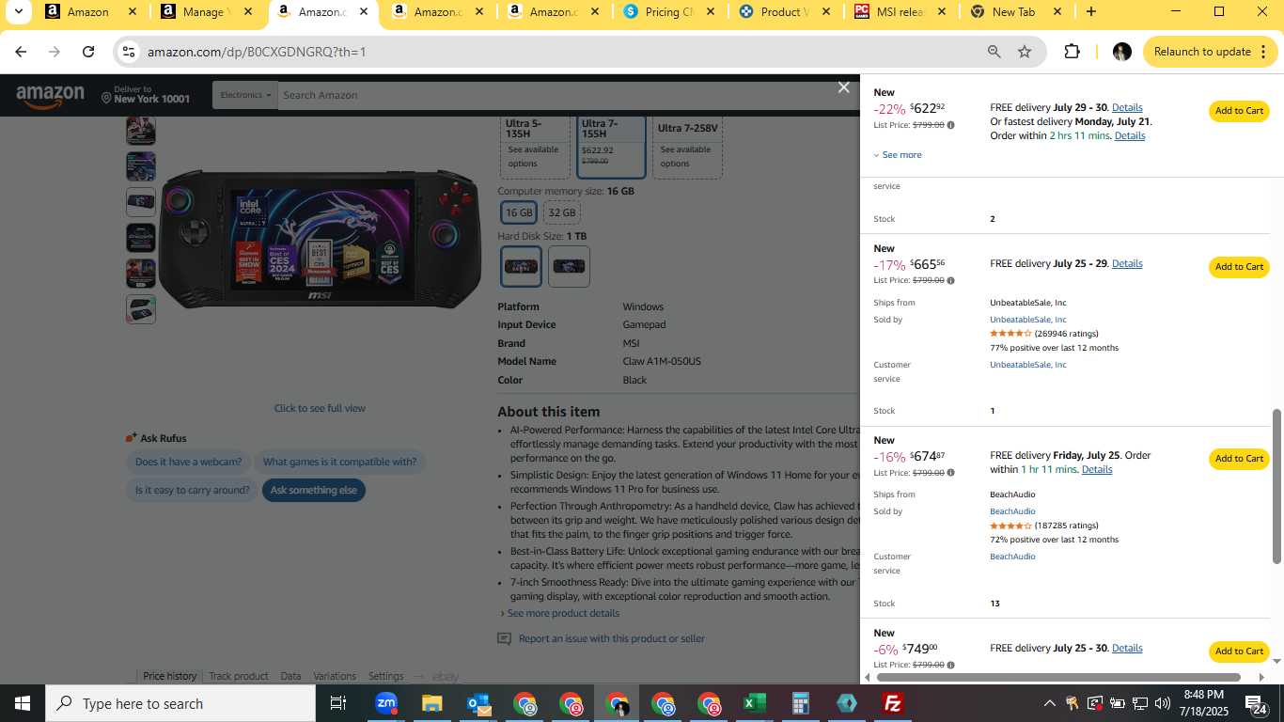Open FileZilla from the taskbar
Image resolution: width=1284 pixels, height=722 pixels.
pos(893,703)
